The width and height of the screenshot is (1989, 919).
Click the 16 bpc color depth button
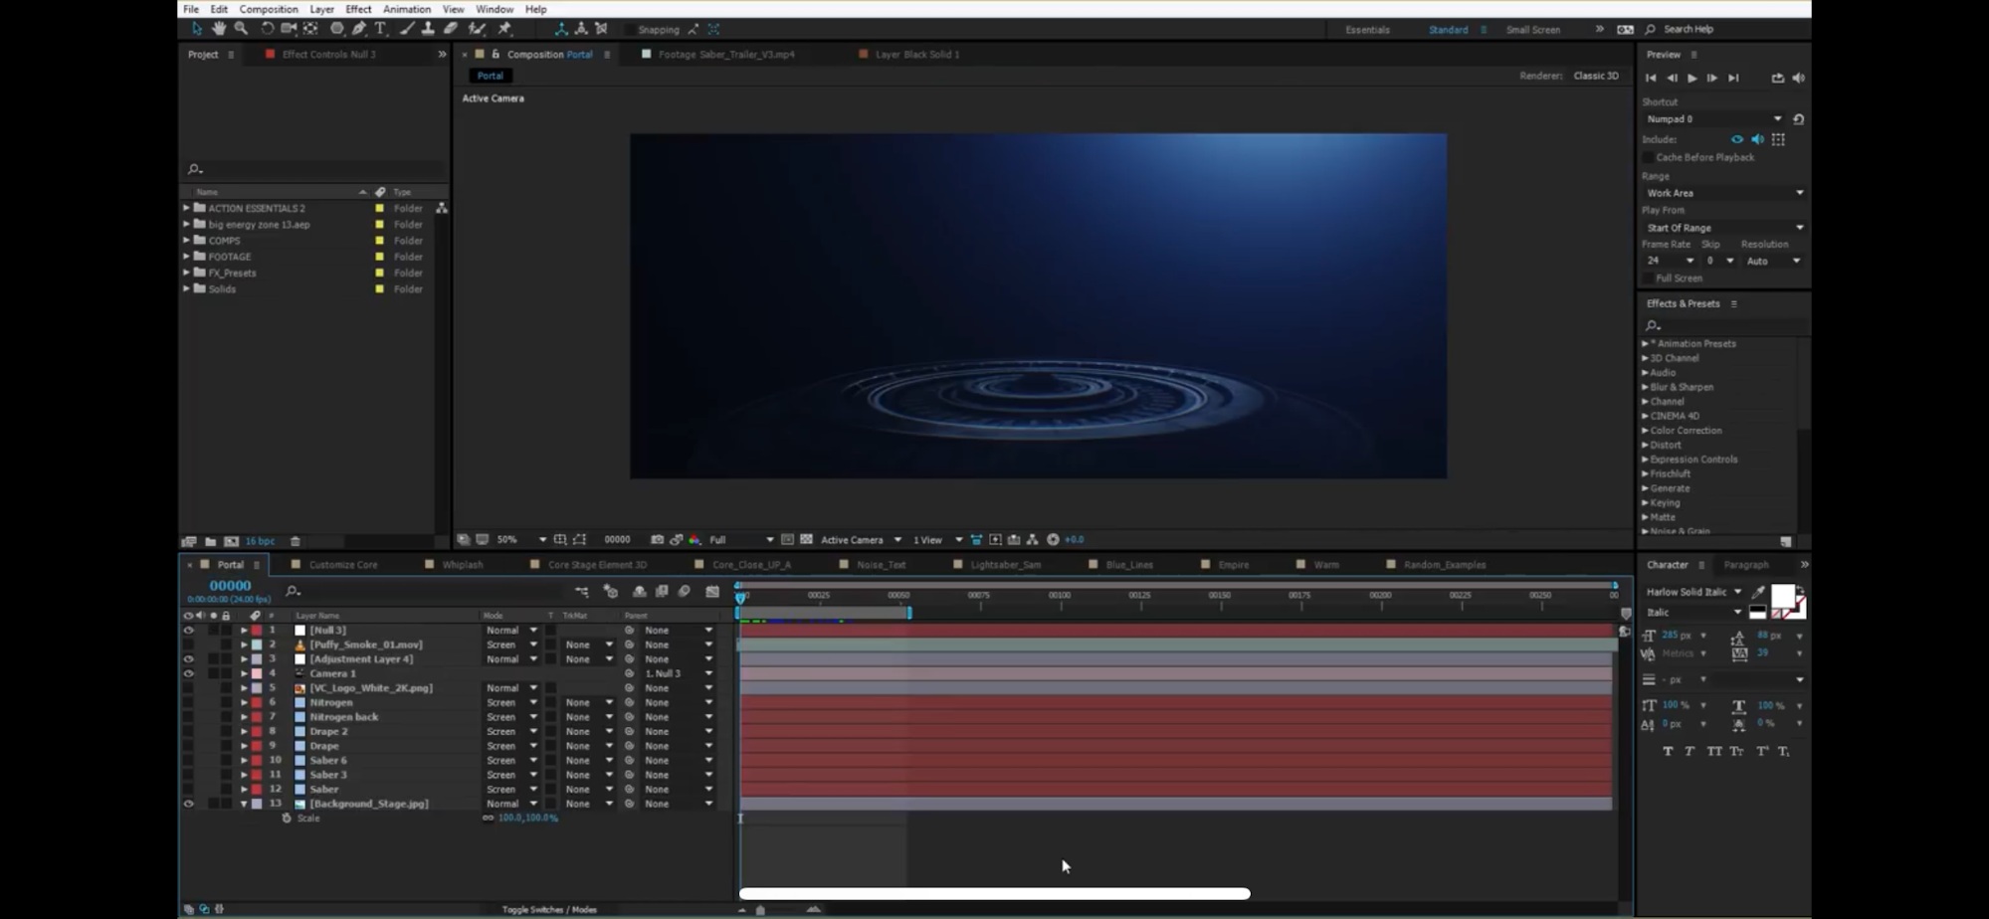tap(260, 541)
